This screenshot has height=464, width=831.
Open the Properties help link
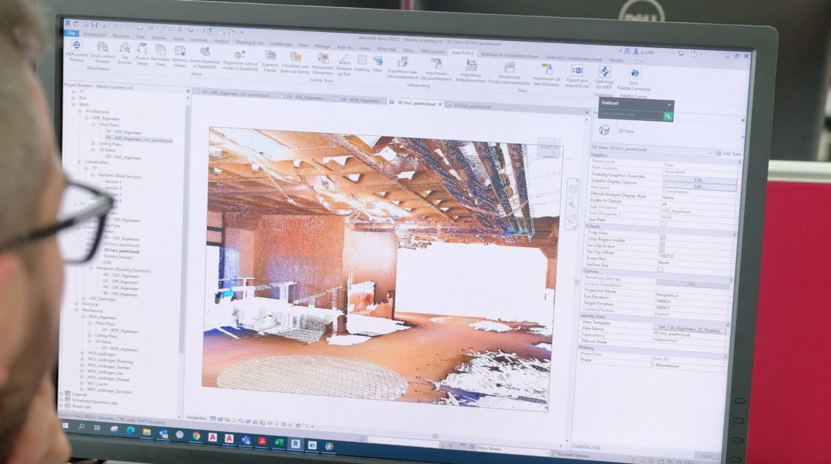point(586,446)
